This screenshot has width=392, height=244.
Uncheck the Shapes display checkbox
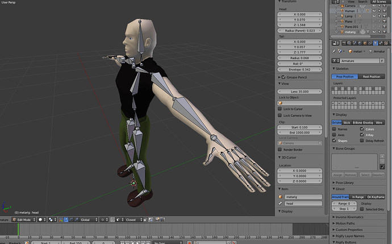point(334,140)
